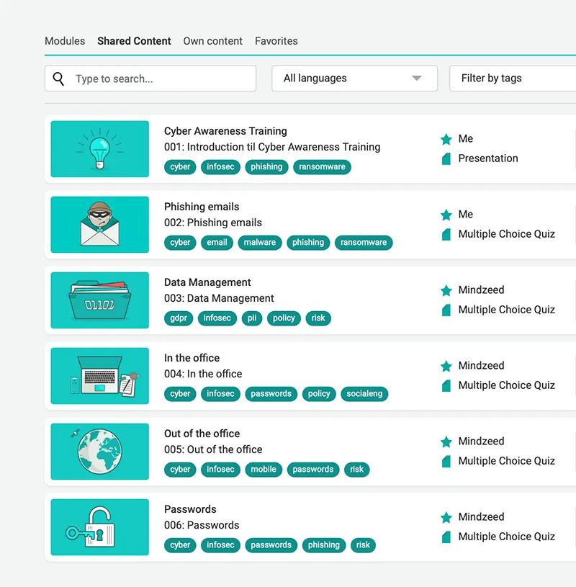Image resolution: width=576 pixels, height=587 pixels.
Task: Click the mobile tag on Out of the office
Action: point(264,469)
